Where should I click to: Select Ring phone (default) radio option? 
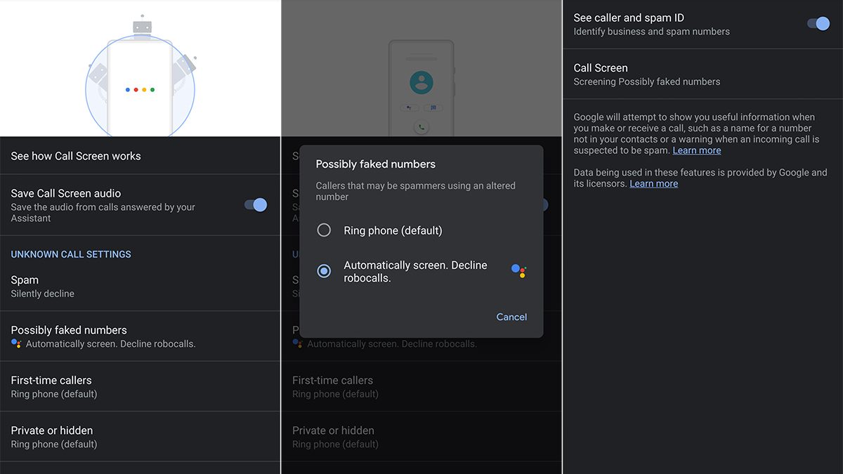tap(324, 230)
